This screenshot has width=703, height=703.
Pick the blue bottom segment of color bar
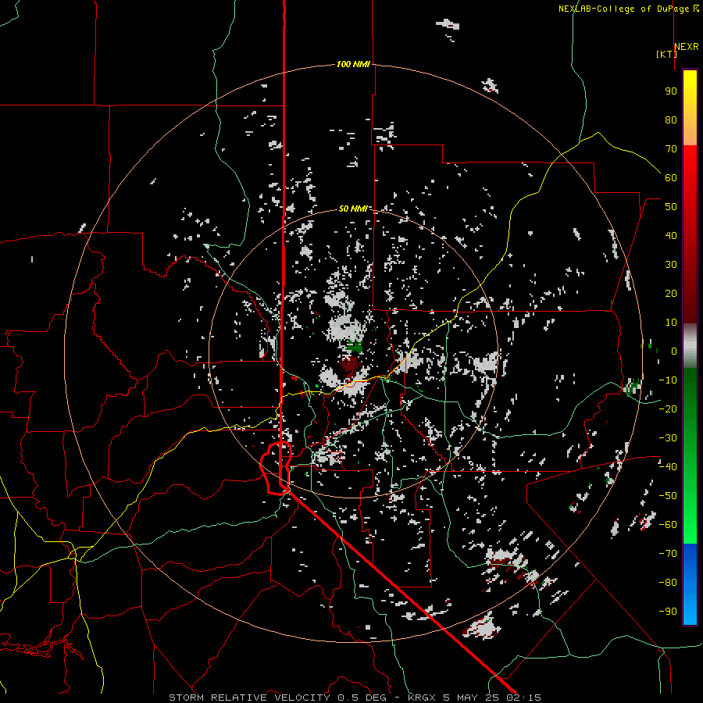(x=690, y=584)
